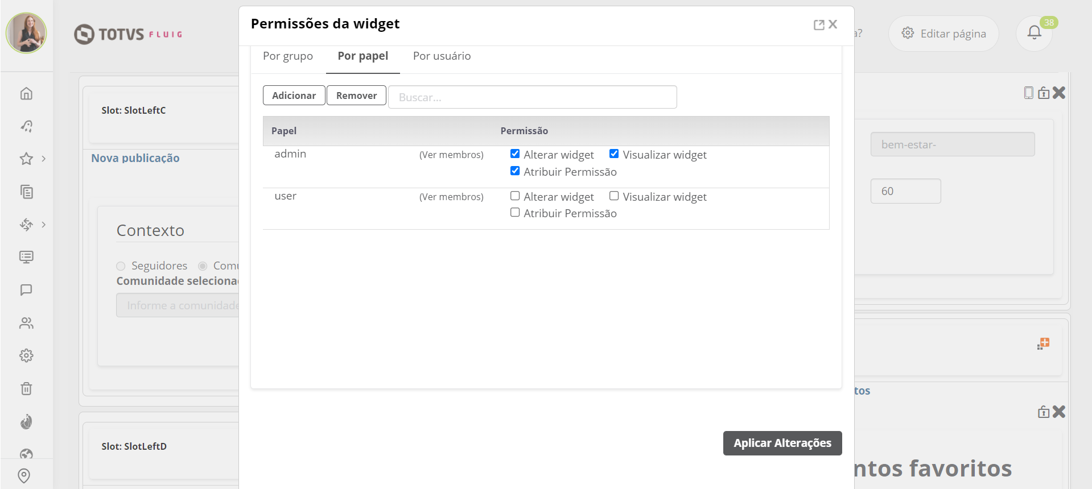
Task: View members of the user role
Action: [x=451, y=197]
